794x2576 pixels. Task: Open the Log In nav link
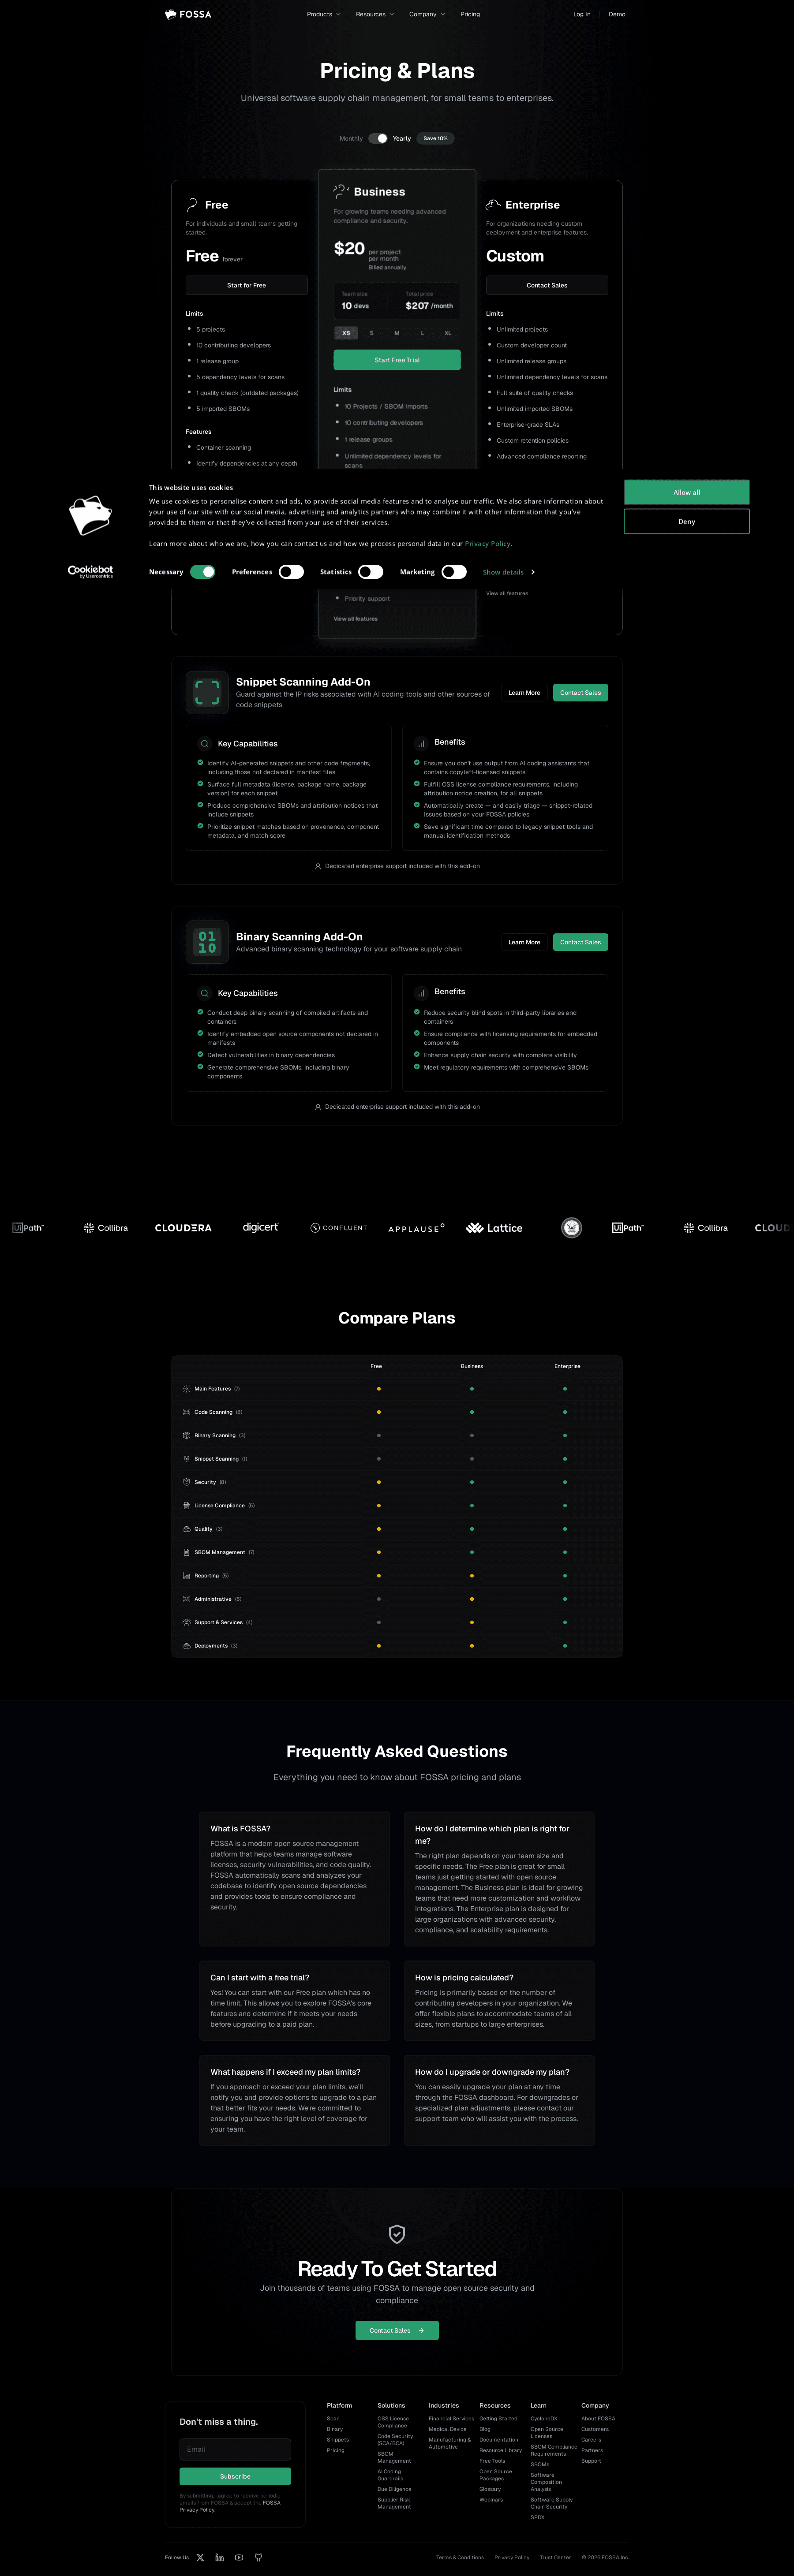click(582, 14)
